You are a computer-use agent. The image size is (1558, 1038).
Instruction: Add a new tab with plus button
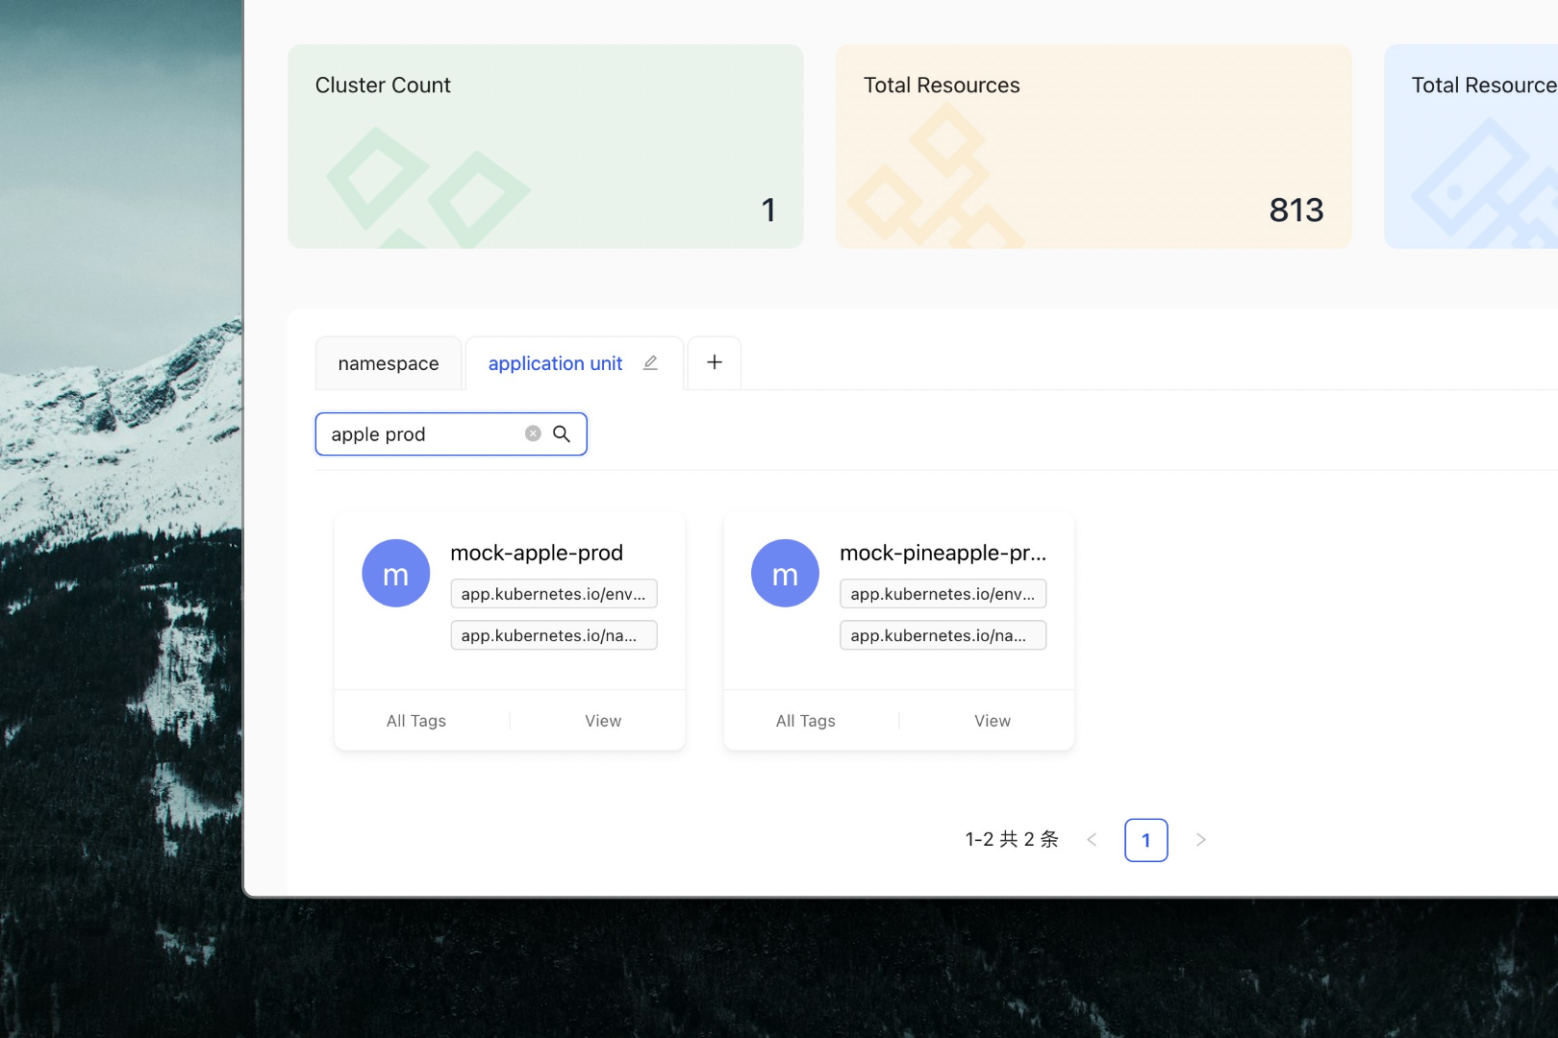715,363
